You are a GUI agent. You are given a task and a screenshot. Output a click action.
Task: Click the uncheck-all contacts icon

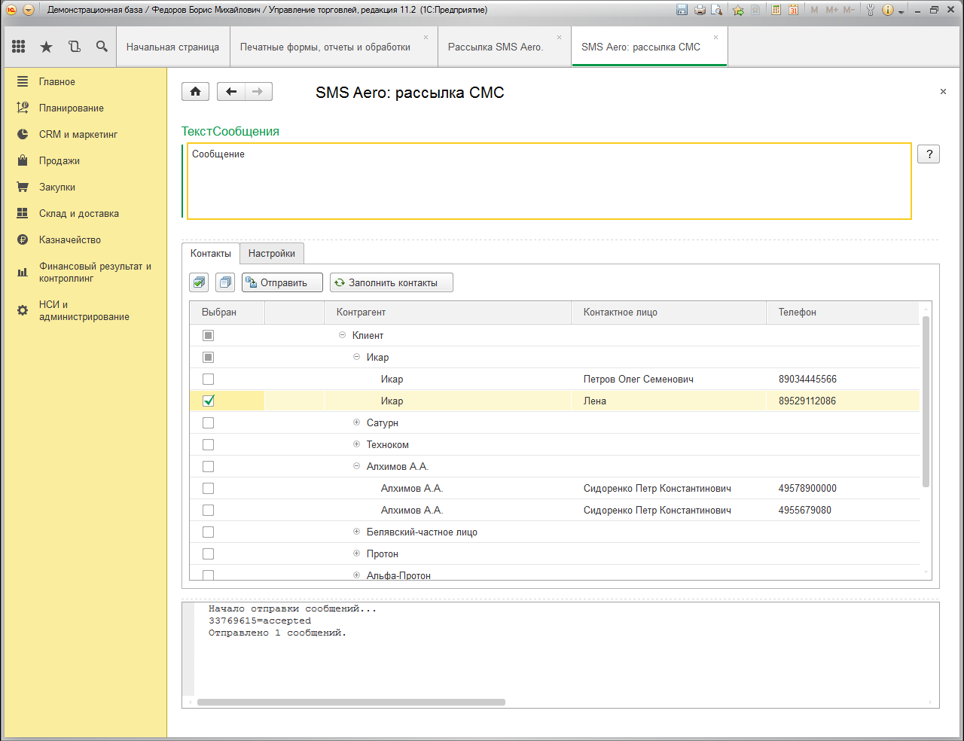point(225,282)
